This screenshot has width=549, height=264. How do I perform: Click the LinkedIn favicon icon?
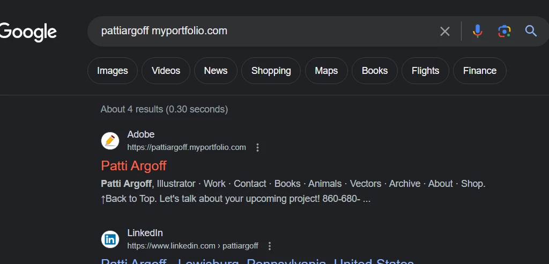(x=110, y=239)
